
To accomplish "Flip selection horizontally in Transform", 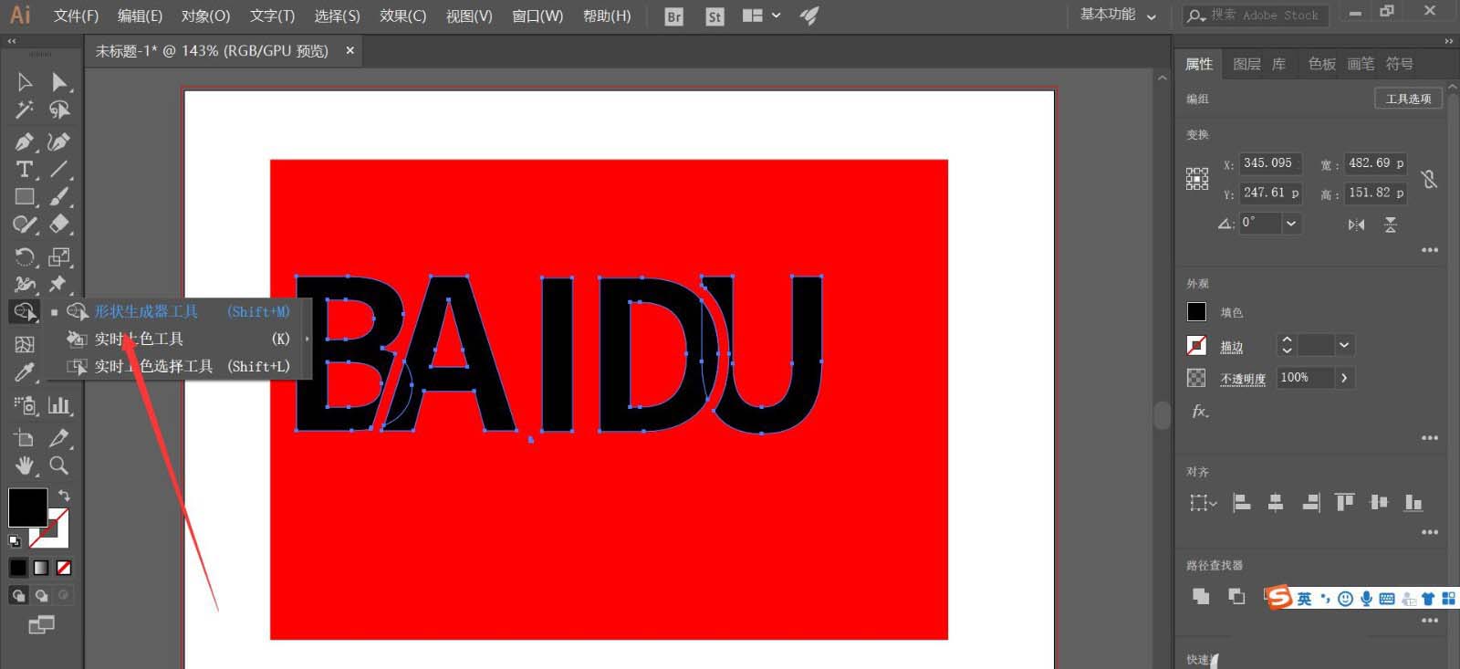I will 1357,225.
